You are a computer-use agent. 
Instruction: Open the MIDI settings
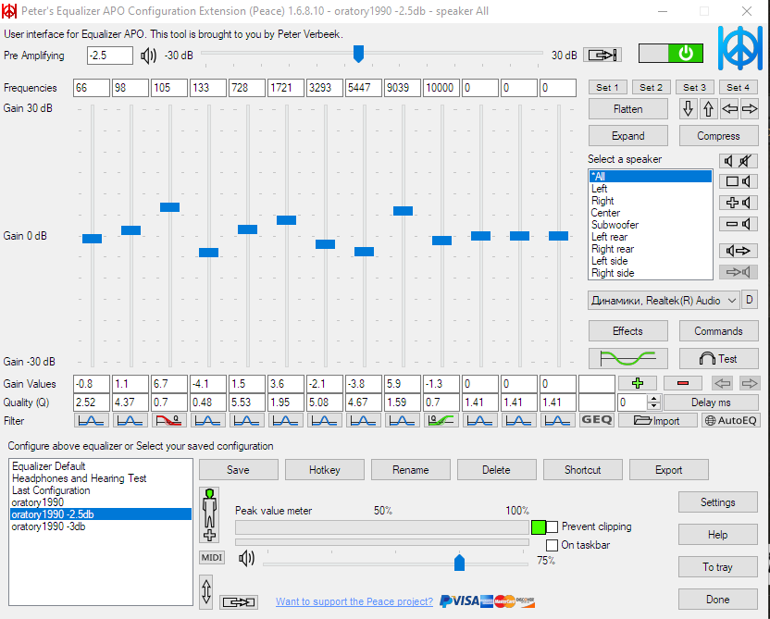(212, 558)
